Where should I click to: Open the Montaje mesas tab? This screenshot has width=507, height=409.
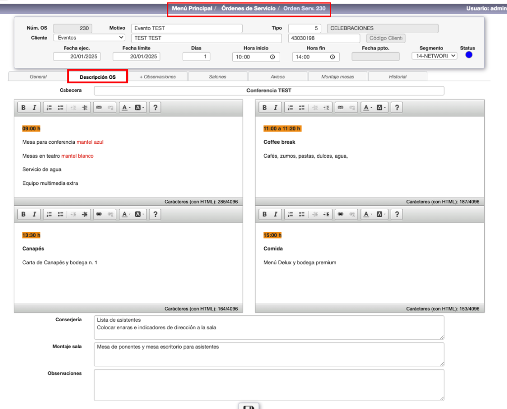click(338, 77)
